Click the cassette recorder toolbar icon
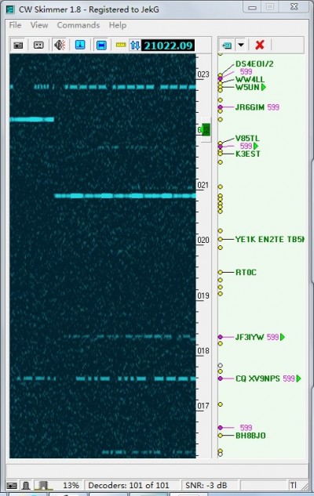This screenshot has height=496, width=314. pos(38,45)
